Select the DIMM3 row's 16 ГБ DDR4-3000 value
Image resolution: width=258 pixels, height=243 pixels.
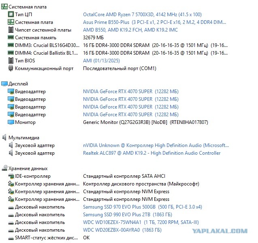point(156,45)
